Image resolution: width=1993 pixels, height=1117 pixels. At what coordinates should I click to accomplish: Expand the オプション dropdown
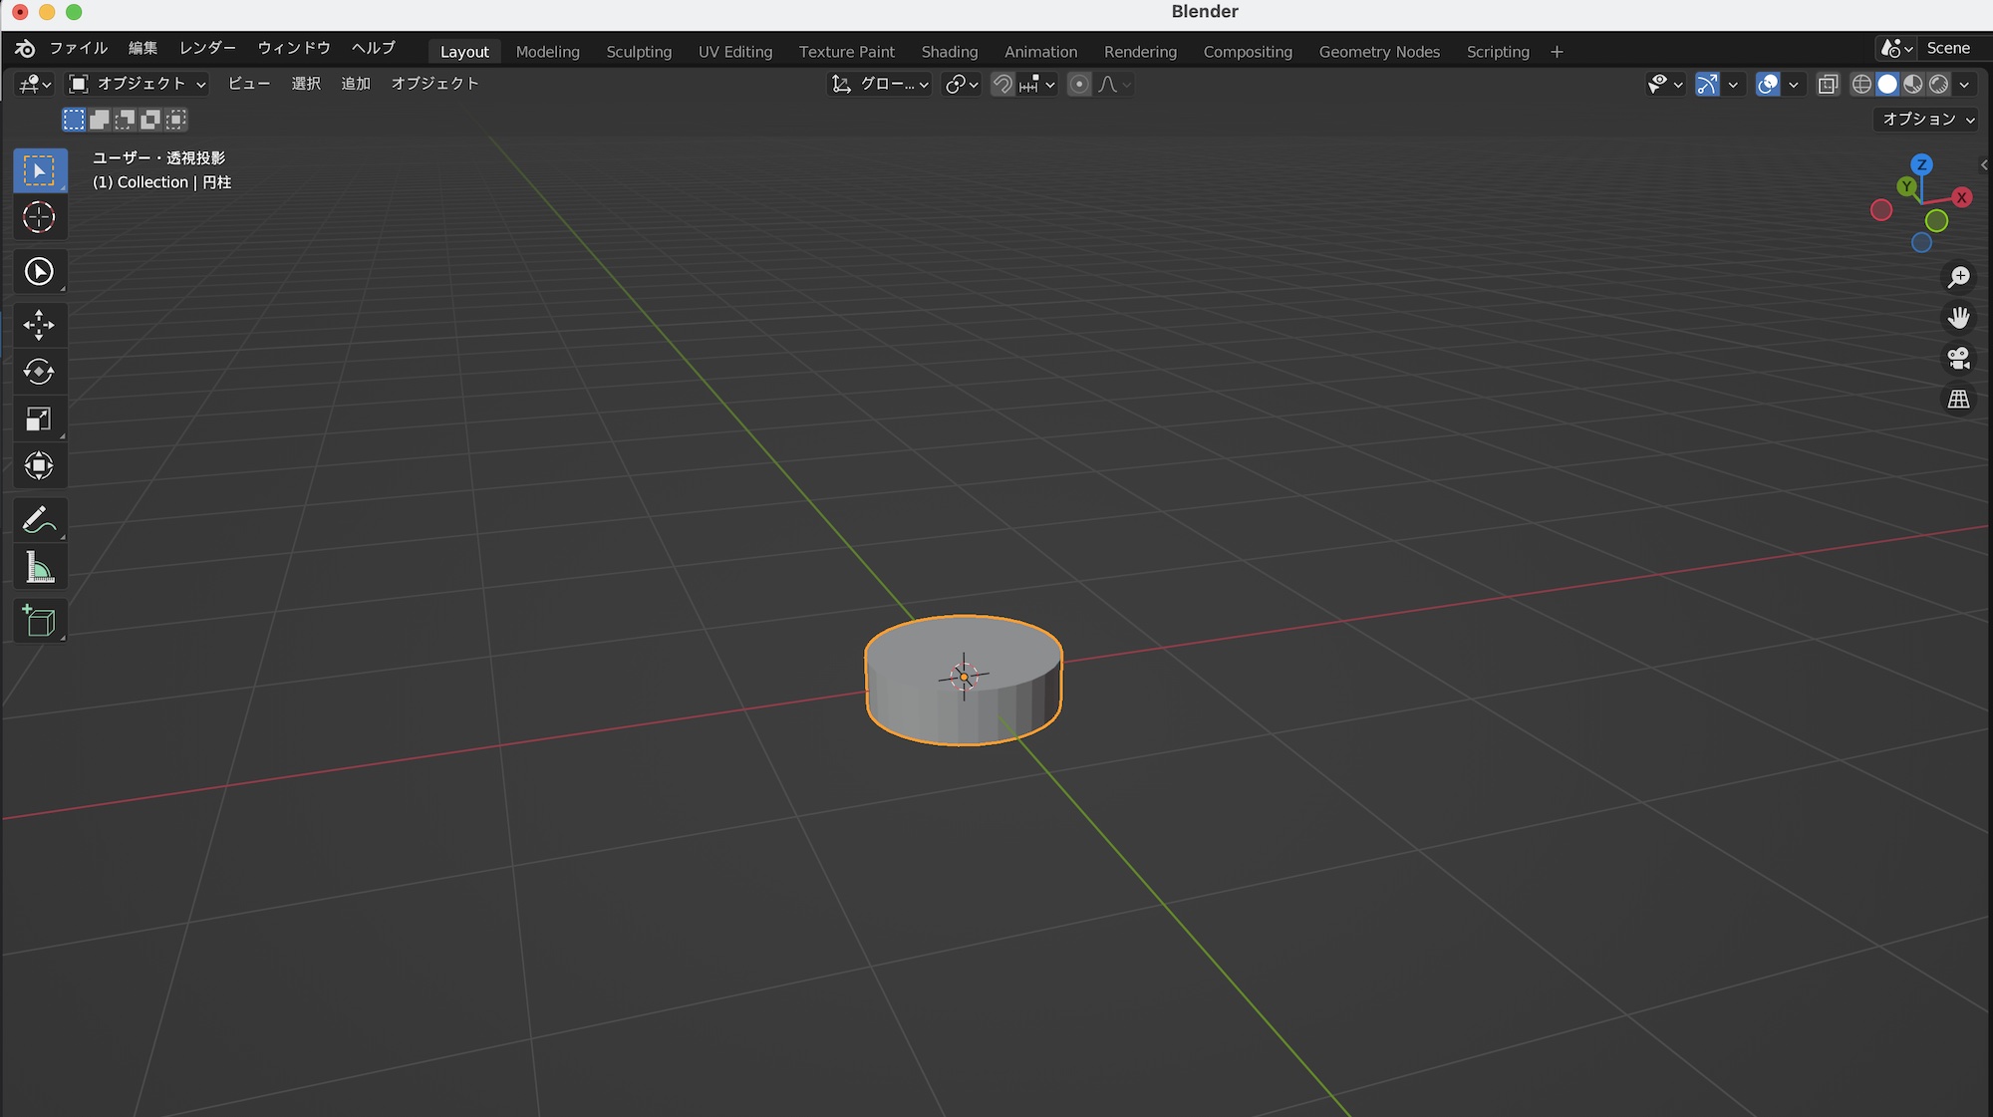point(1927,119)
